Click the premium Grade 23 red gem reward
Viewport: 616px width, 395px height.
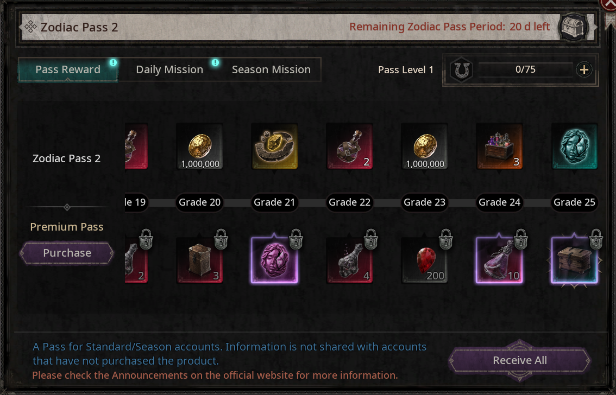tap(424, 260)
